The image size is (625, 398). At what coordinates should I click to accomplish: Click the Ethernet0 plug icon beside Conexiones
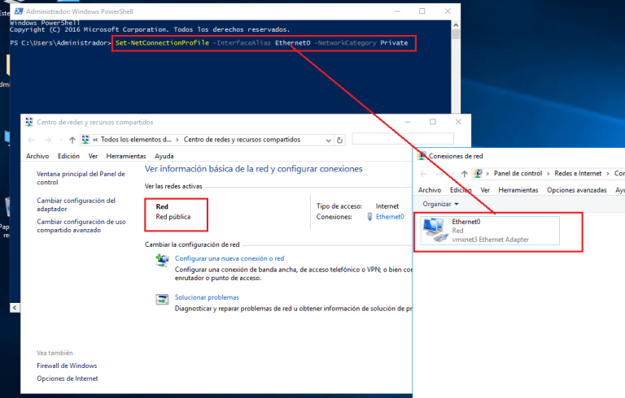coord(369,217)
